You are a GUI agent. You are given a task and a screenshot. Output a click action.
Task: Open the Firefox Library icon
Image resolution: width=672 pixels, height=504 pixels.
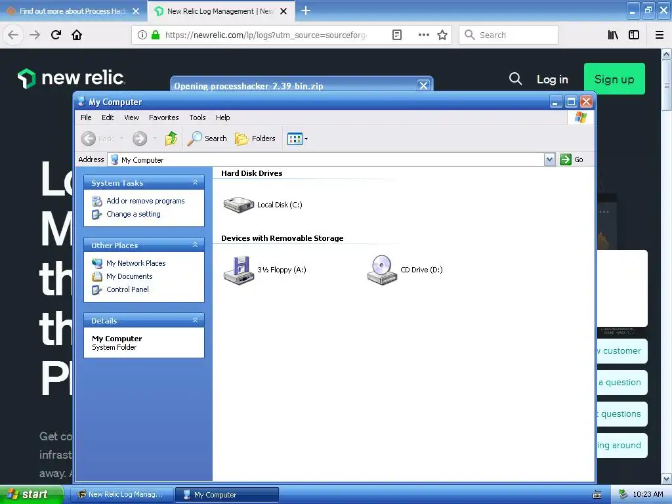(x=613, y=35)
